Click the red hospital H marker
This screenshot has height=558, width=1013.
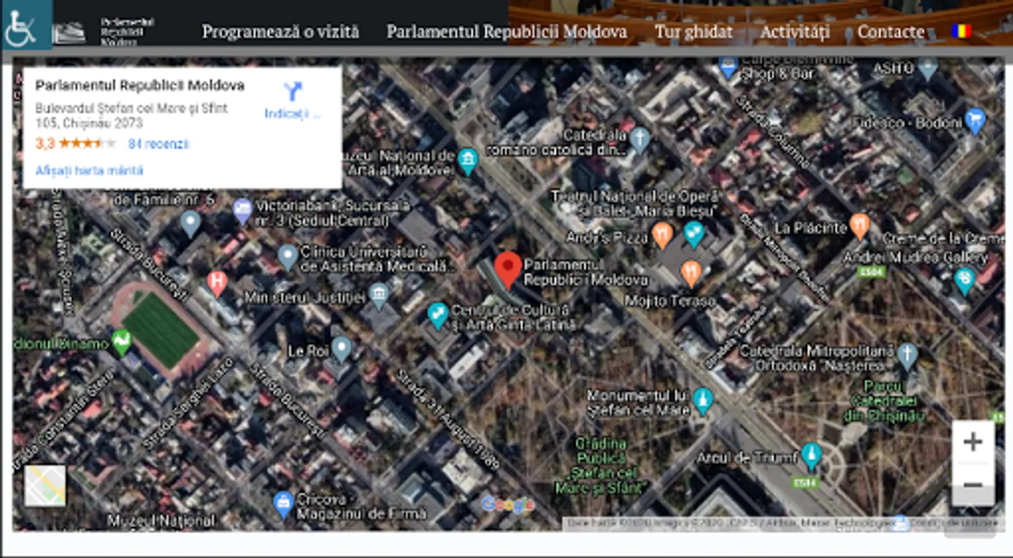tap(216, 283)
